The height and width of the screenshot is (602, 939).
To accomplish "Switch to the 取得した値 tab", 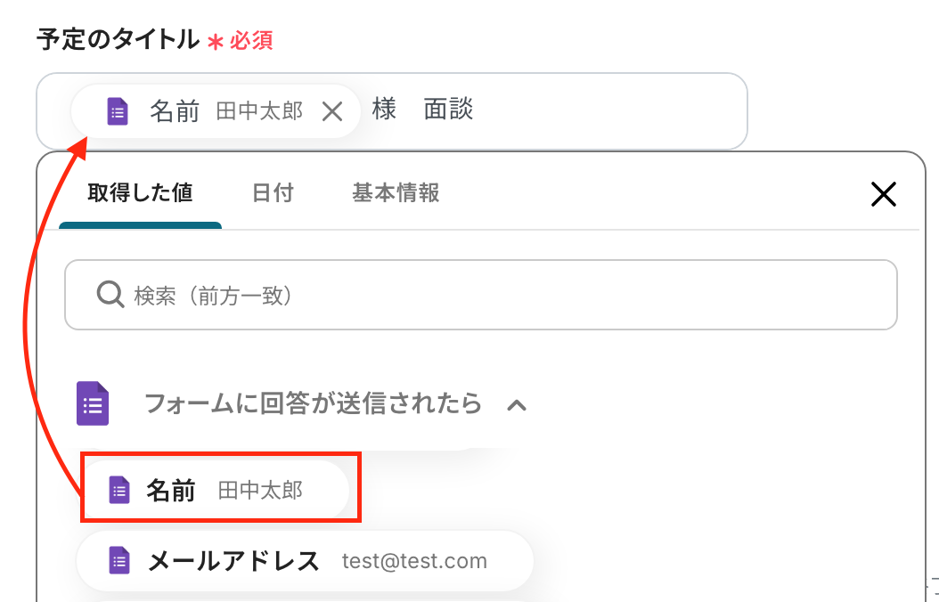I will 140,192.
